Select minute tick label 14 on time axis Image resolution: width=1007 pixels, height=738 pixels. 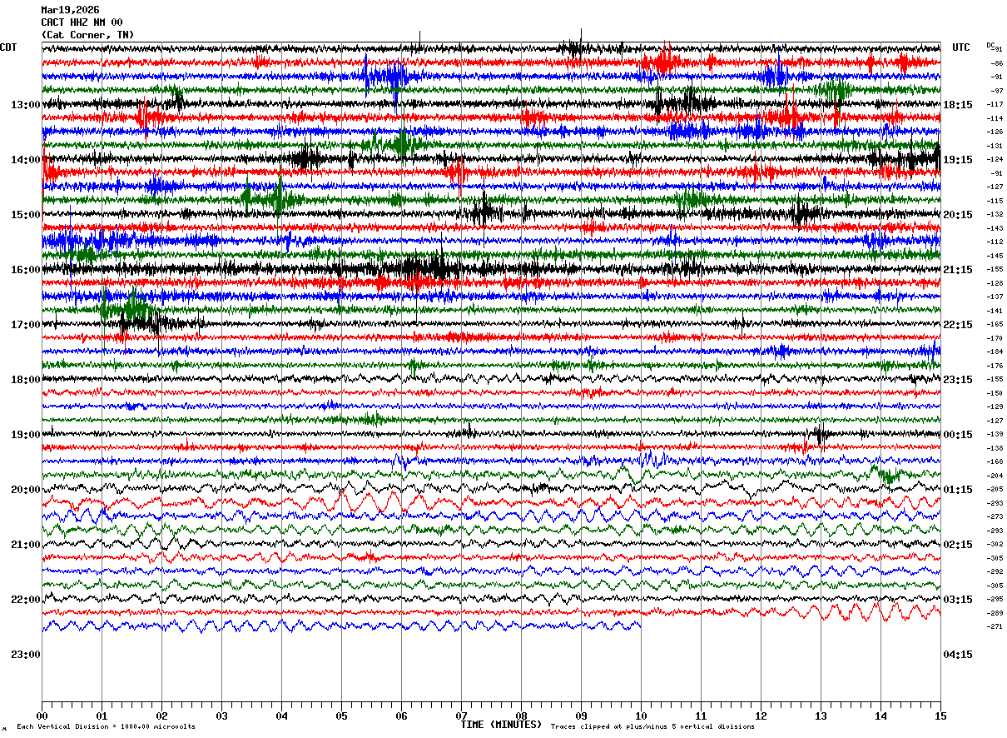click(x=881, y=716)
